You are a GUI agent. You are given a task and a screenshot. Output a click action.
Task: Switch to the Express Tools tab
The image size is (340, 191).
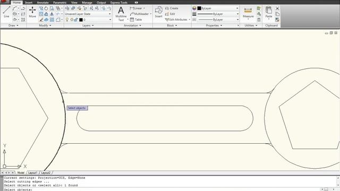(119, 3)
